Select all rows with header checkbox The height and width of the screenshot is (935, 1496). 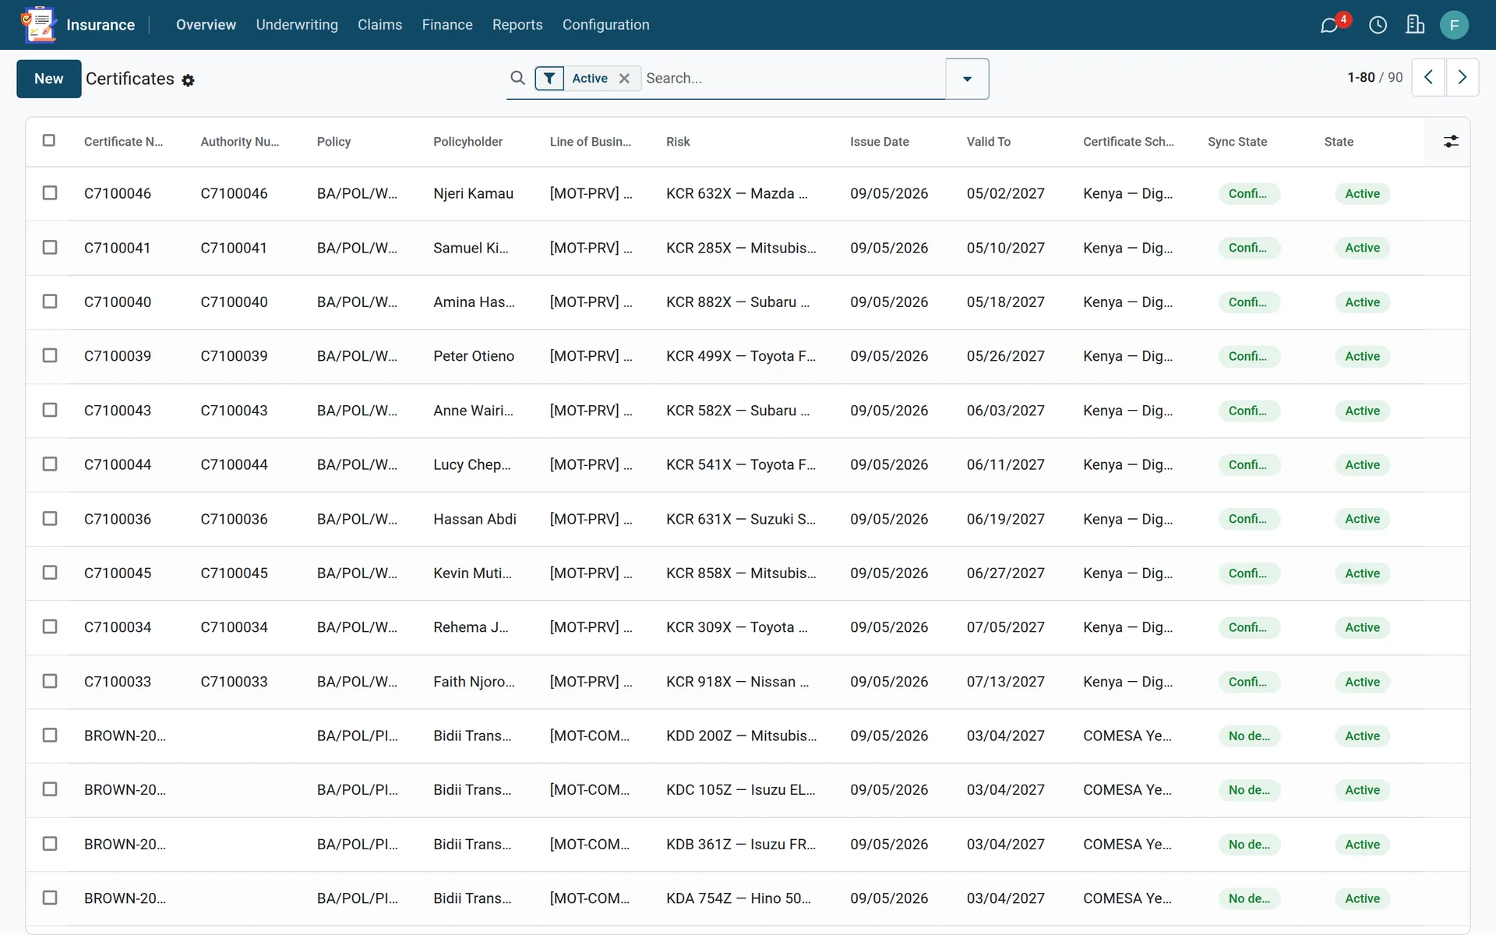pyautogui.click(x=49, y=140)
